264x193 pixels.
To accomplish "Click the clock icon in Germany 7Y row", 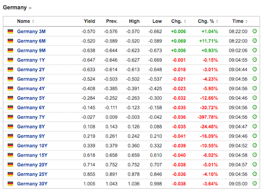I will [x=255, y=117].
